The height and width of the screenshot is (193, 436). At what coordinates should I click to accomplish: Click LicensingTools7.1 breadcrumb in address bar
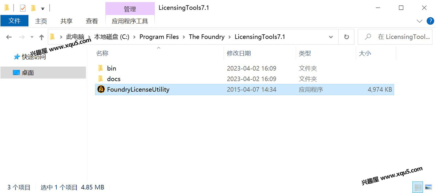click(260, 37)
